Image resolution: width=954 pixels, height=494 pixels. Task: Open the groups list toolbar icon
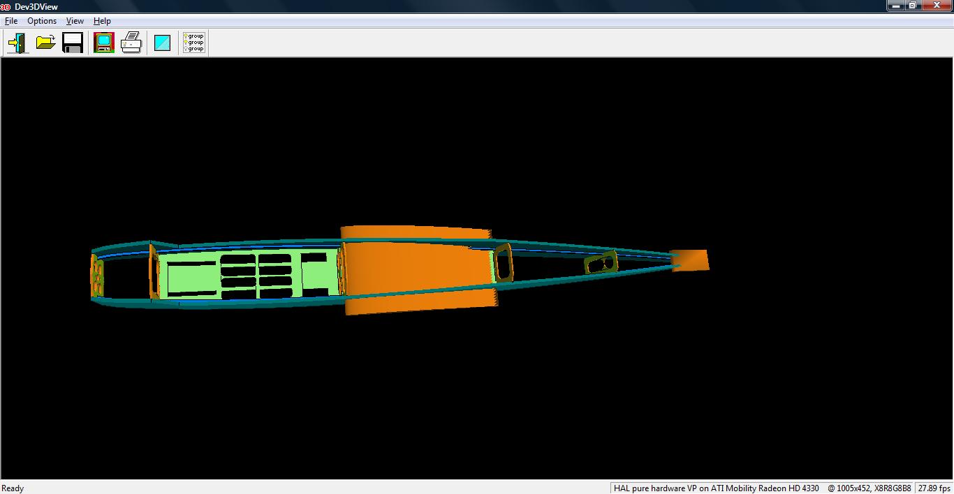193,43
